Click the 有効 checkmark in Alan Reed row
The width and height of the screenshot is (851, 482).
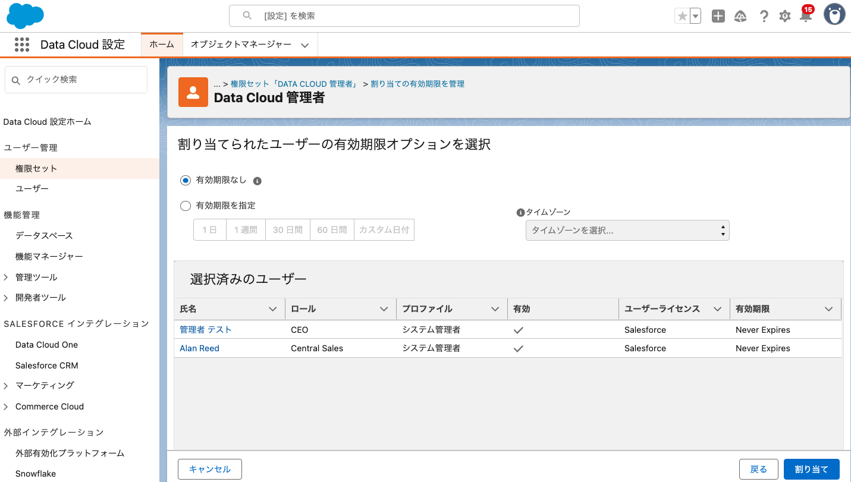click(x=519, y=348)
